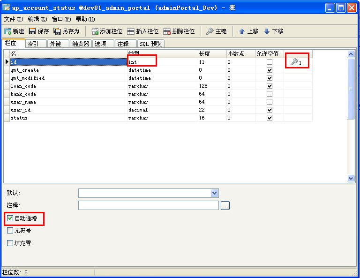The height and width of the screenshot is (278, 360).
Task: Click the '..' button beside 注释 field
Action: pos(225,205)
